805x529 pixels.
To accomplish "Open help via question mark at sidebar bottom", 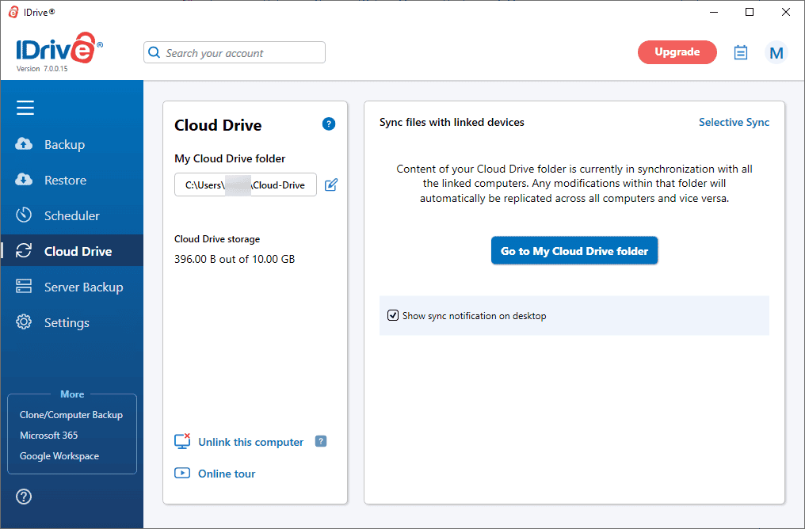I will [24, 497].
